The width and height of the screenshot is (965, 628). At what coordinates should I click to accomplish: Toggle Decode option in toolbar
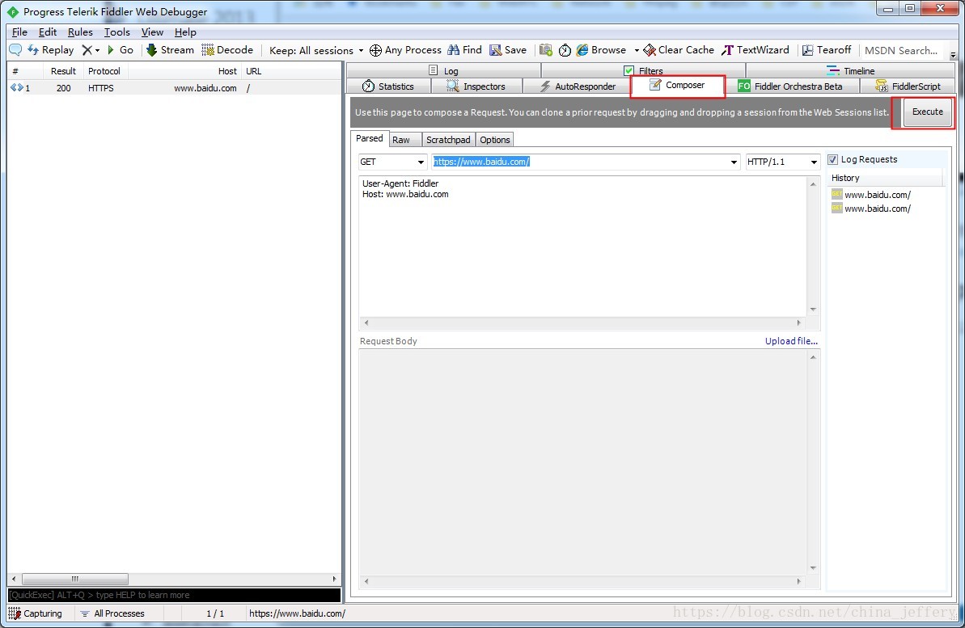(x=227, y=50)
